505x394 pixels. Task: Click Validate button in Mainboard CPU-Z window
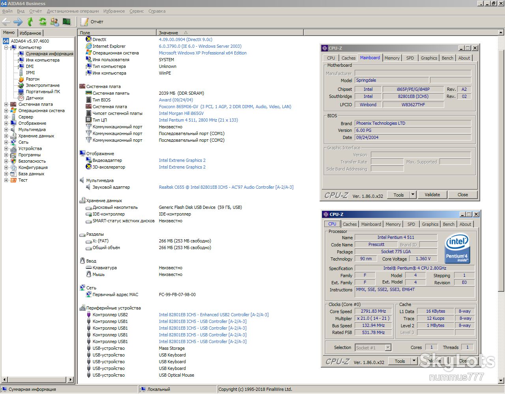tap(432, 195)
